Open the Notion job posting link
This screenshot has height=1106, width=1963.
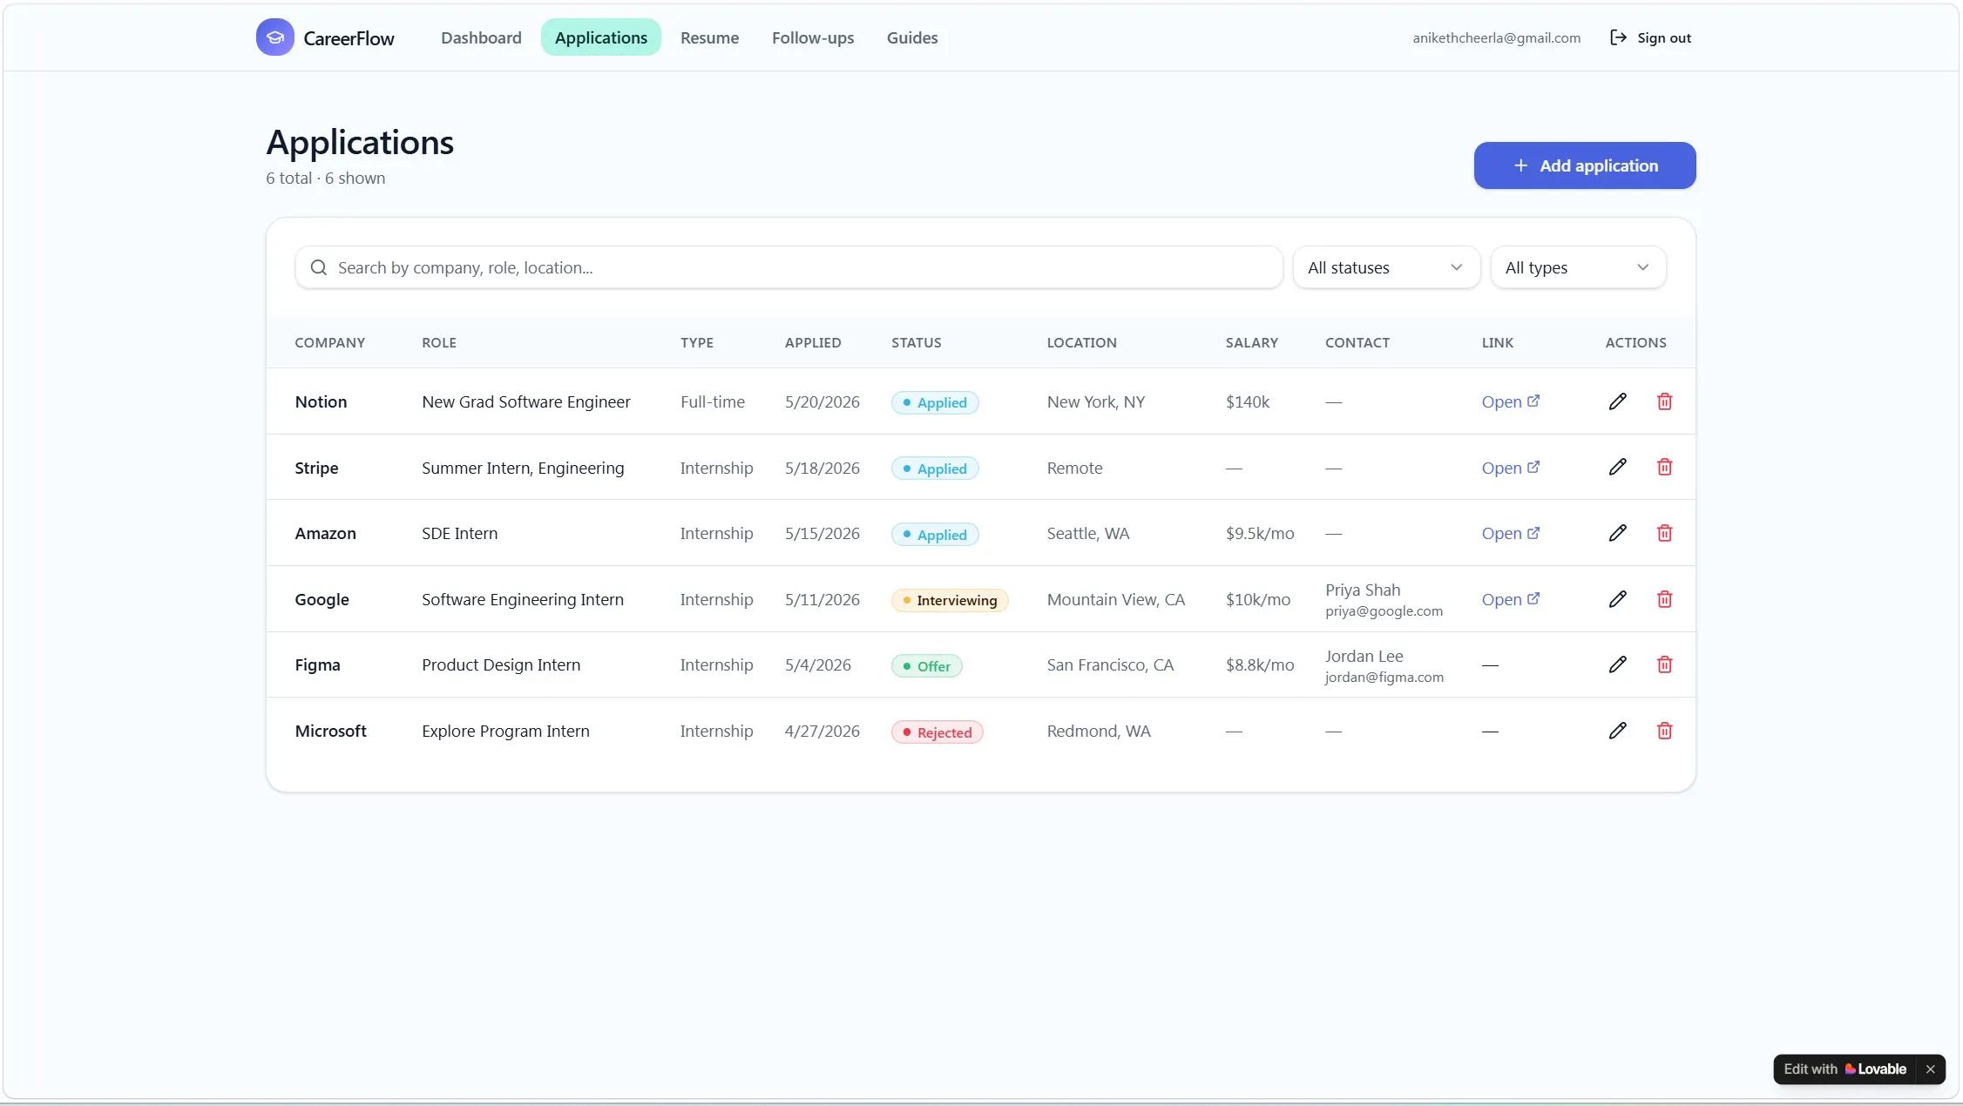1511,401
